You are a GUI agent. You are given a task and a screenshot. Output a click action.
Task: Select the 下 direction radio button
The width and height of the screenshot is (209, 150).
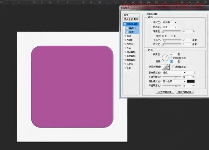coord(172,36)
